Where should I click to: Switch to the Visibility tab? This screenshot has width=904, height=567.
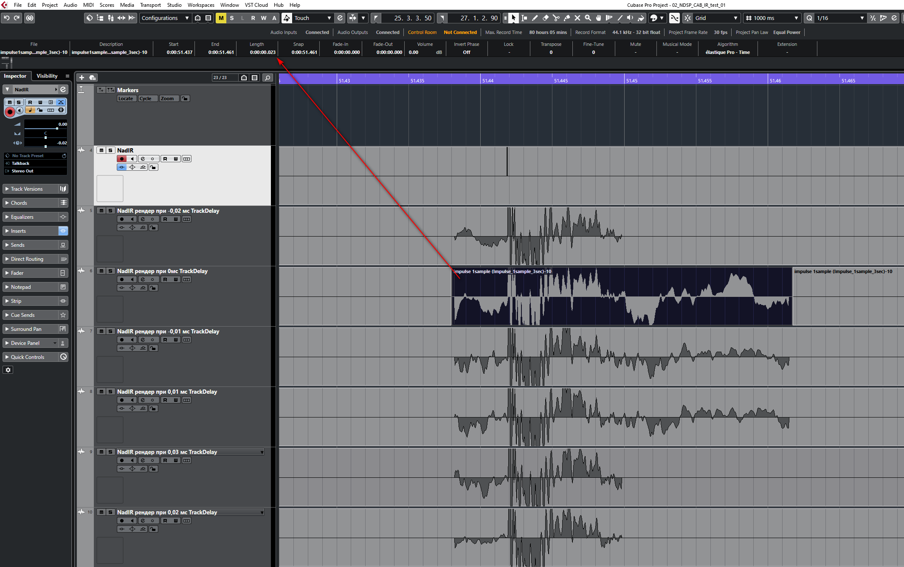47,76
